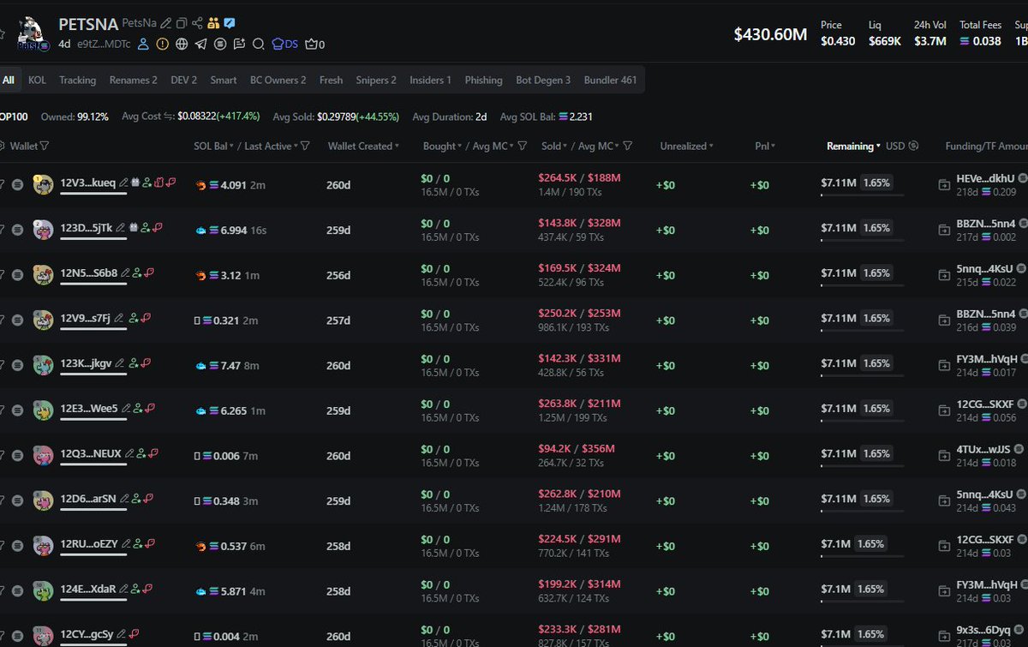Sort by Wallet Created column
This screenshot has height=647, width=1028.
[363, 147]
